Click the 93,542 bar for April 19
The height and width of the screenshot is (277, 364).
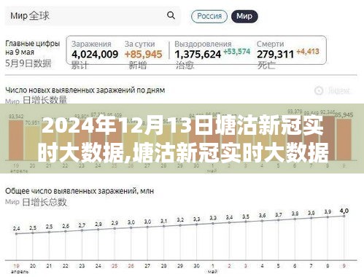[x=16, y=140]
